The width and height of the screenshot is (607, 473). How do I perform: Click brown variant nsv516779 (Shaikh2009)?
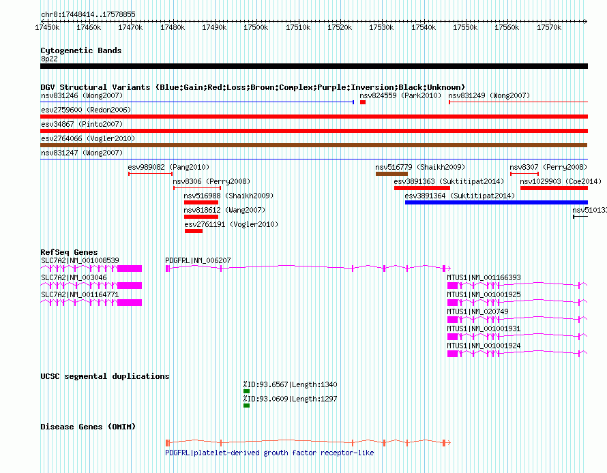point(391,174)
